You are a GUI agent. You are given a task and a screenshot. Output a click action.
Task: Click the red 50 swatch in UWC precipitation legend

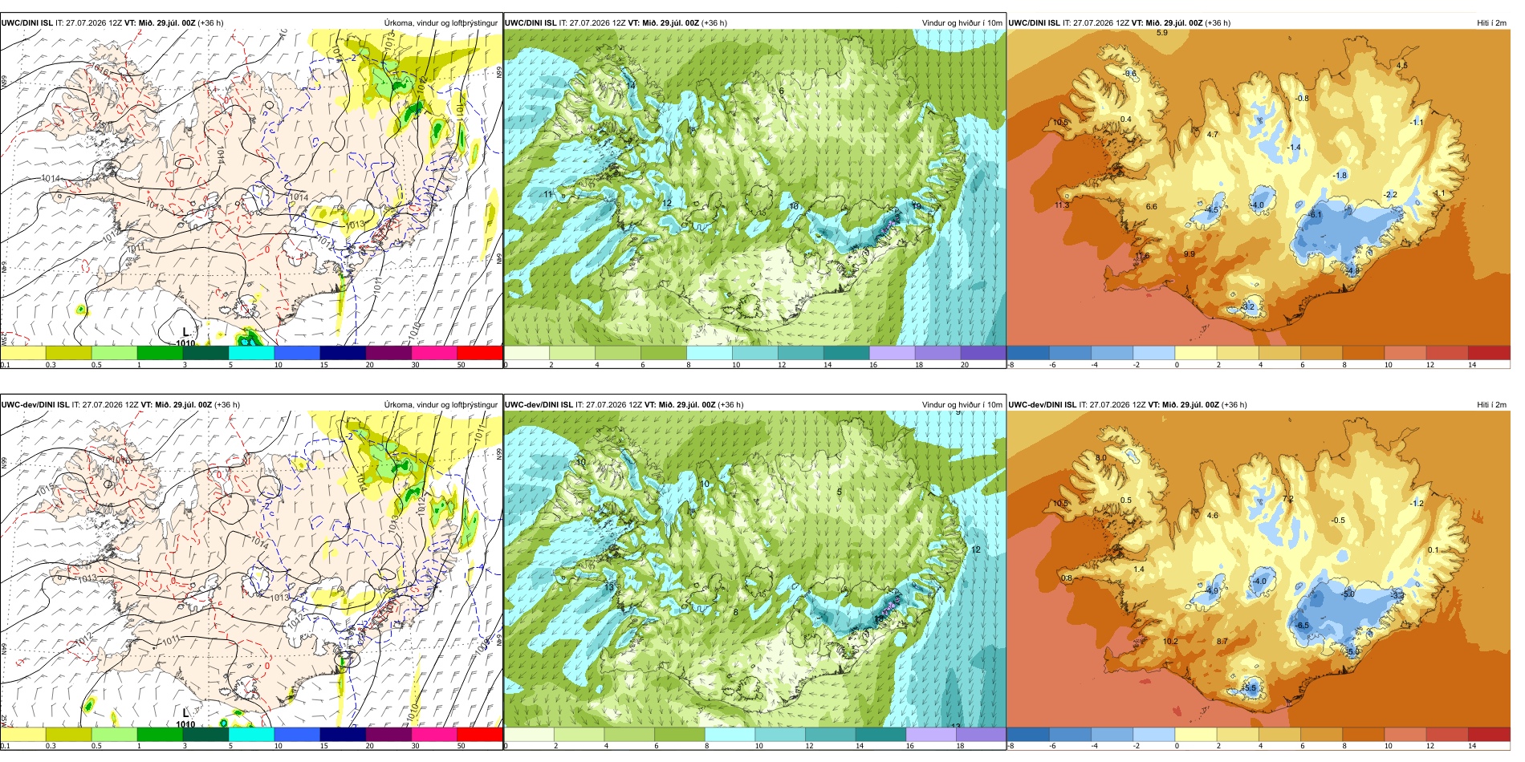pos(479,352)
